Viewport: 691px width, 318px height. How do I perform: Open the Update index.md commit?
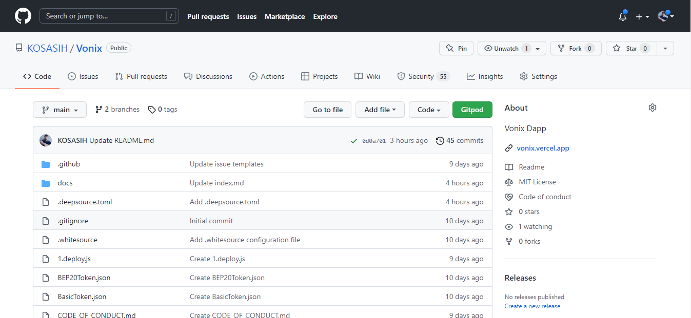pyautogui.click(x=217, y=183)
